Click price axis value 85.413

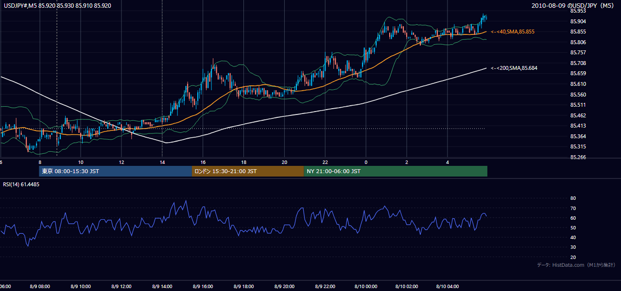[578, 126]
